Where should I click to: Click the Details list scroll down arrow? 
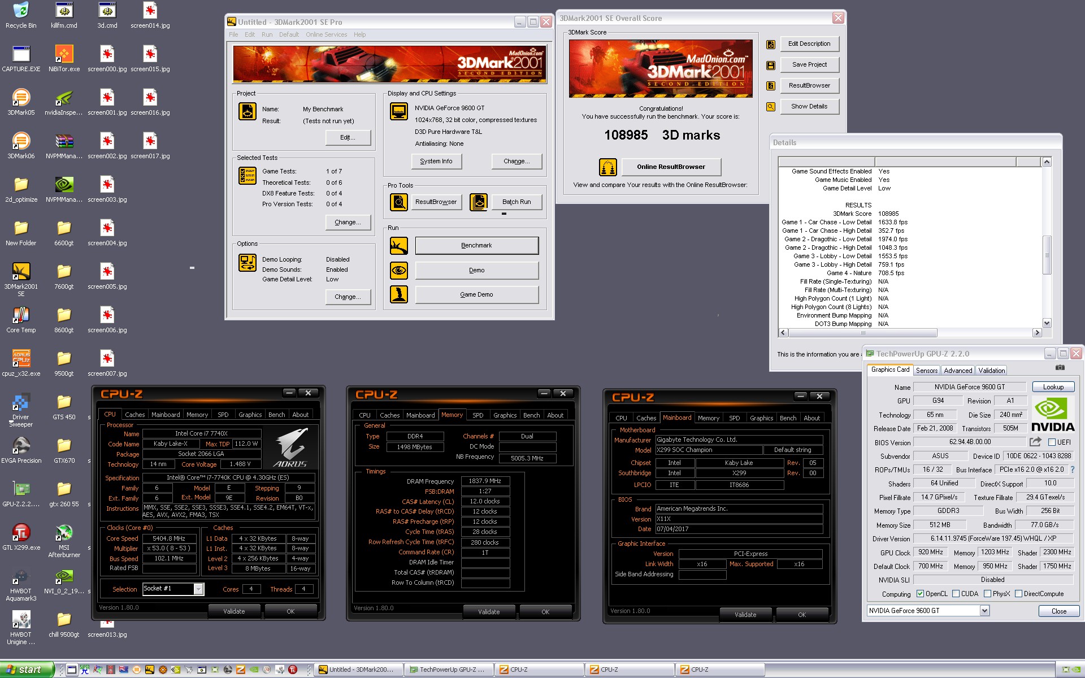pos(1047,323)
